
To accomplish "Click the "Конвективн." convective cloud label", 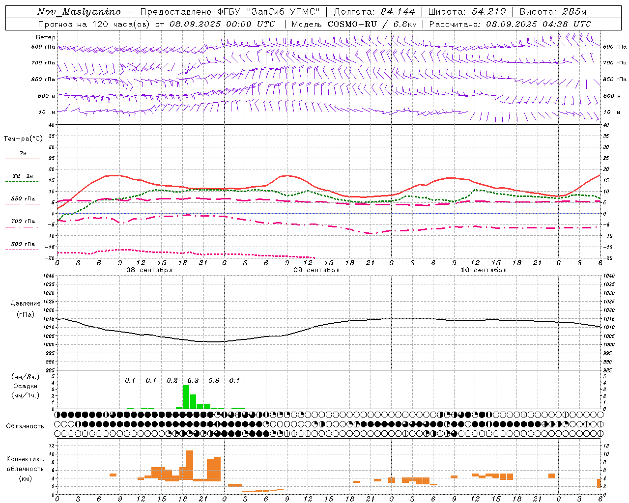I will click(x=25, y=459).
